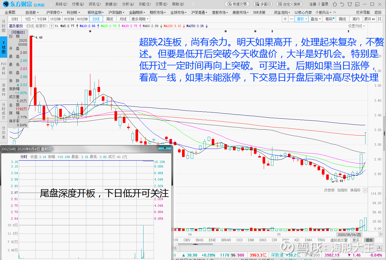Click the zoom-out minus icon
Image resolution: width=386 pixels, height=260 pixels.
point(291,19)
